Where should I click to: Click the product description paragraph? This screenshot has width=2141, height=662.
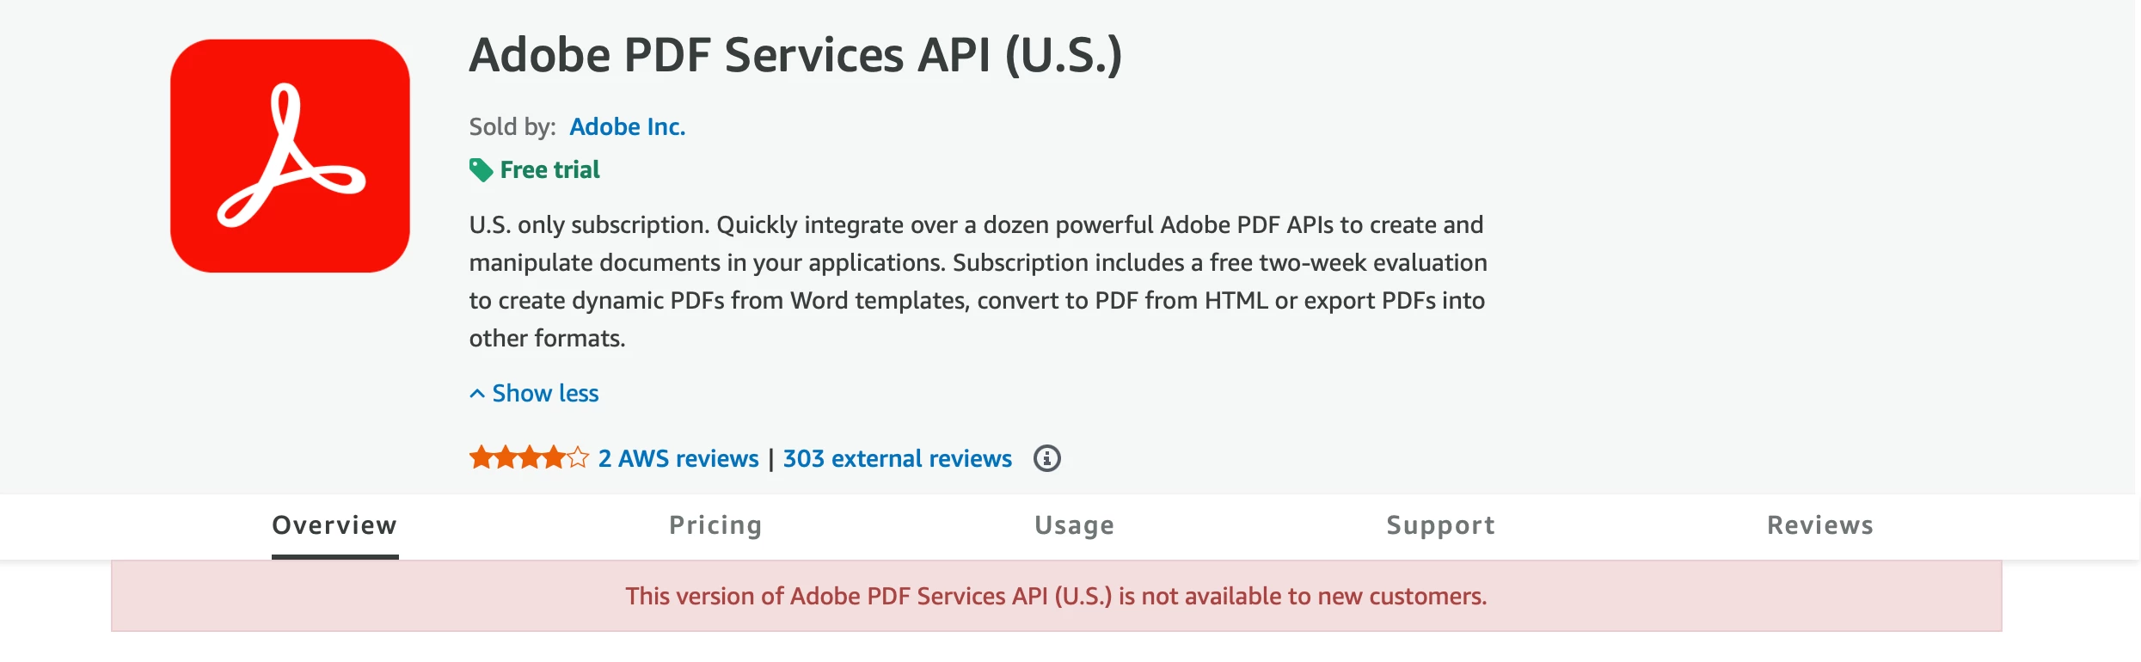tap(978, 281)
